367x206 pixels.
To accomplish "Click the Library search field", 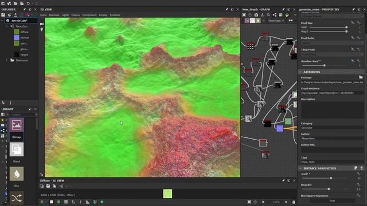I will (x=23, y=114).
